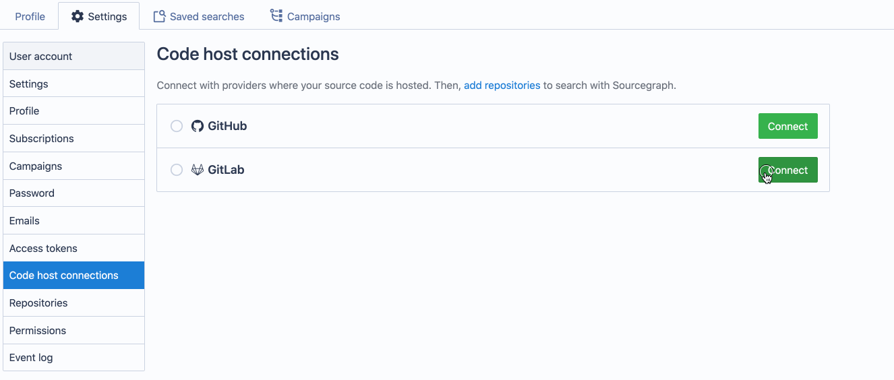Click the GitLab fox logo icon
Screen dimensions: 894x380
(x=198, y=170)
